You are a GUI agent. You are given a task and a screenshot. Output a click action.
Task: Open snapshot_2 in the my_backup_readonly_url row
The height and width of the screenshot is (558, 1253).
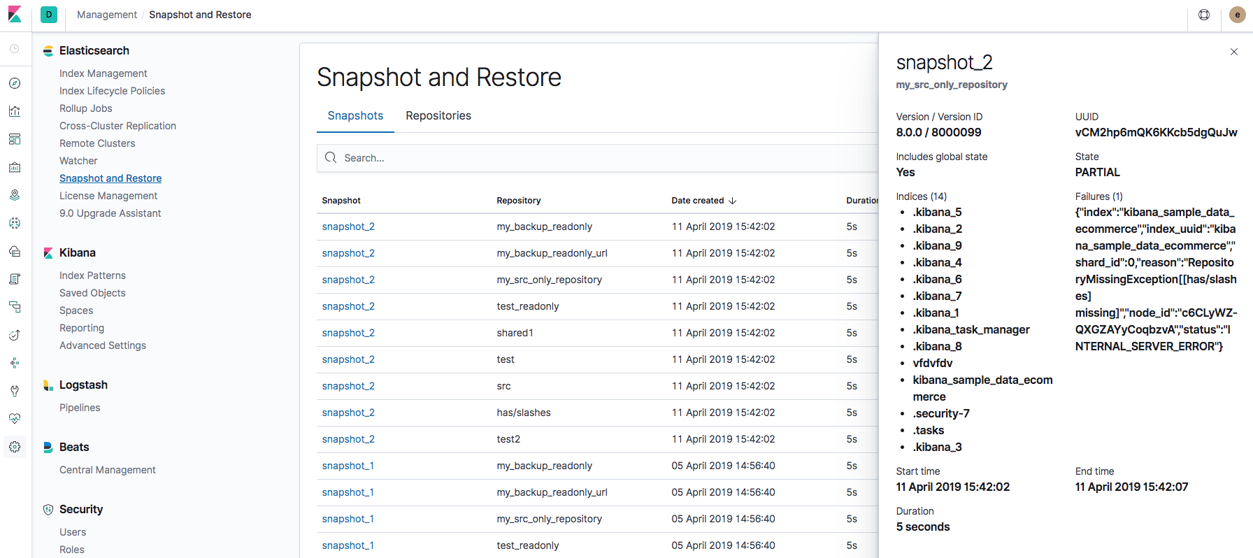coord(348,253)
